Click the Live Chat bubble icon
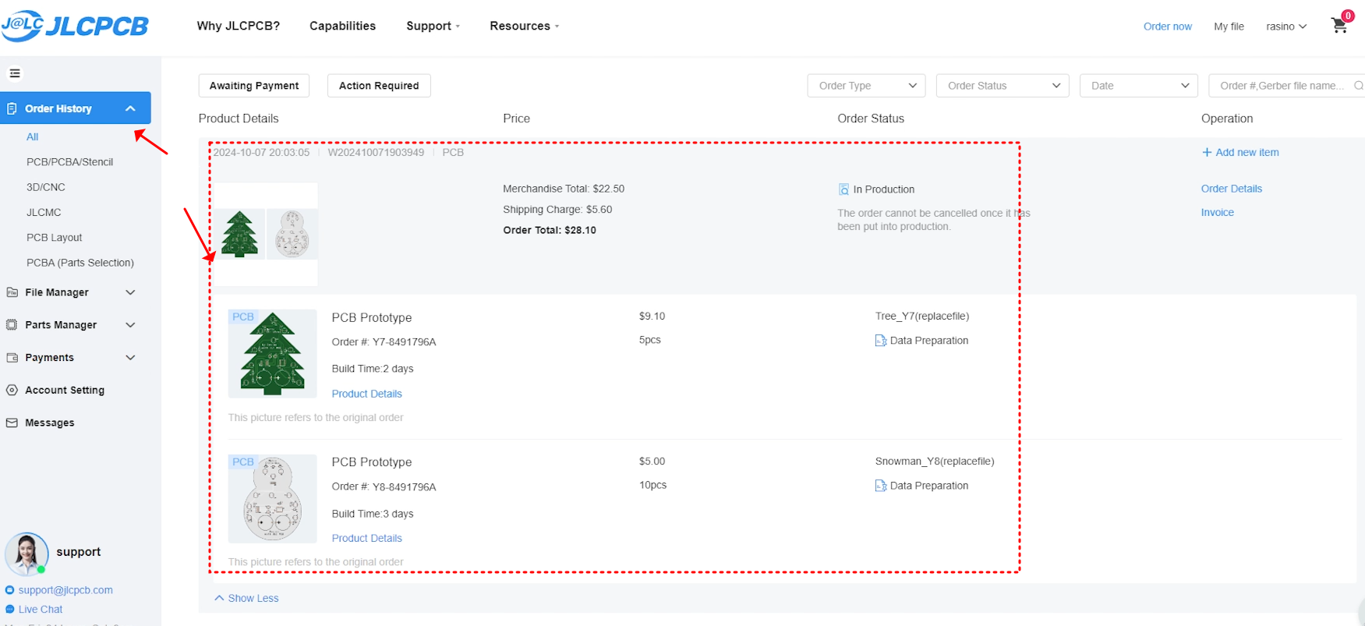 pyautogui.click(x=10, y=610)
